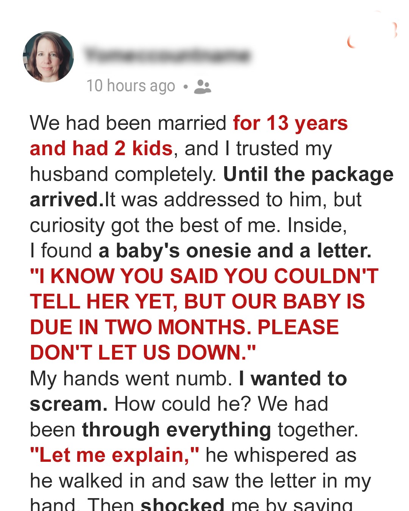
Task: Click the red "Let me explain," quote
Action: pyautogui.click(x=114, y=455)
